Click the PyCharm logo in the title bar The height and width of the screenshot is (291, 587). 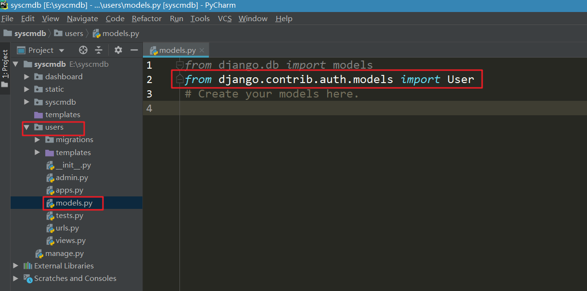pyautogui.click(x=4, y=5)
